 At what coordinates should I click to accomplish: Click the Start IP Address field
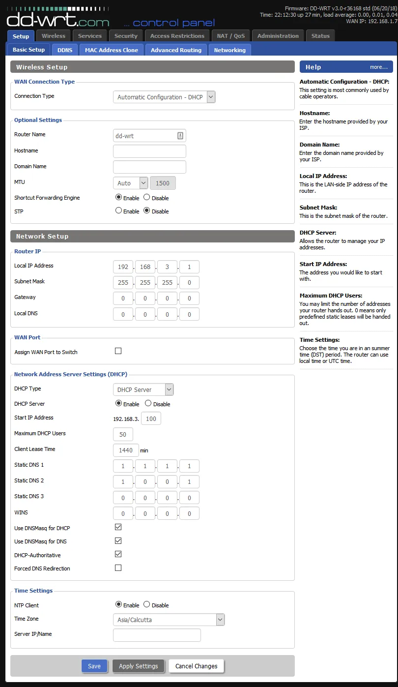point(151,419)
